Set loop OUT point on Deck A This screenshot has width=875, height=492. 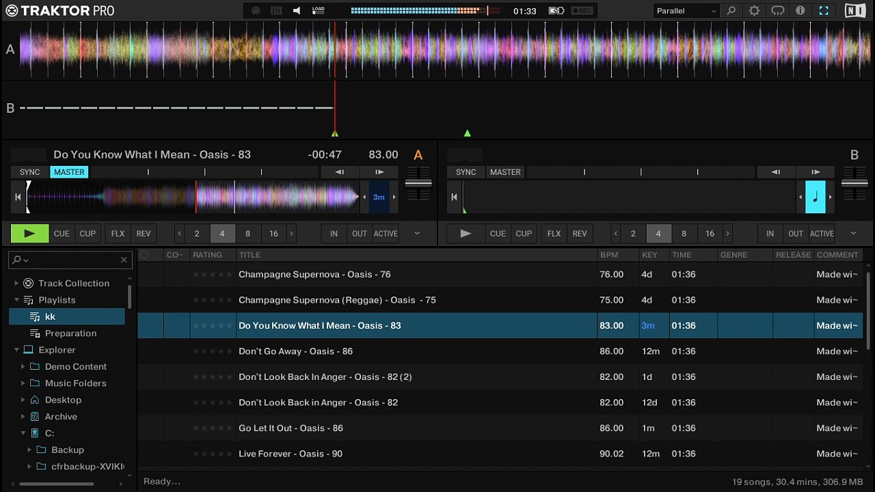point(360,234)
